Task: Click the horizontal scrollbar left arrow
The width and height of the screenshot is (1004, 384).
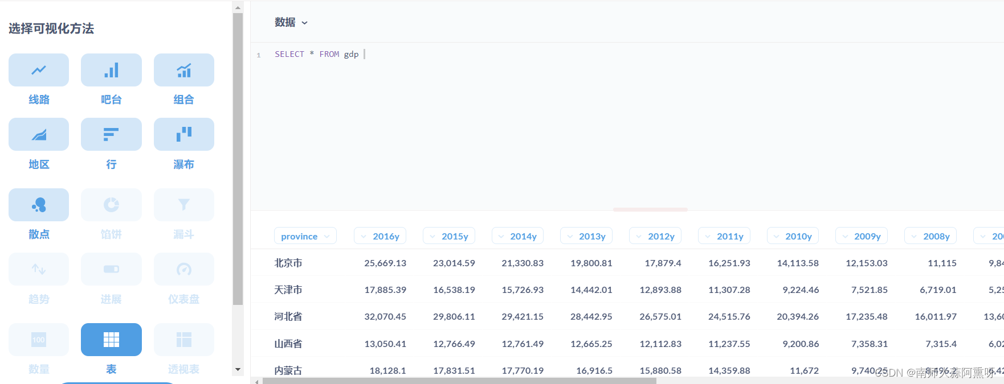Action: point(257,381)
